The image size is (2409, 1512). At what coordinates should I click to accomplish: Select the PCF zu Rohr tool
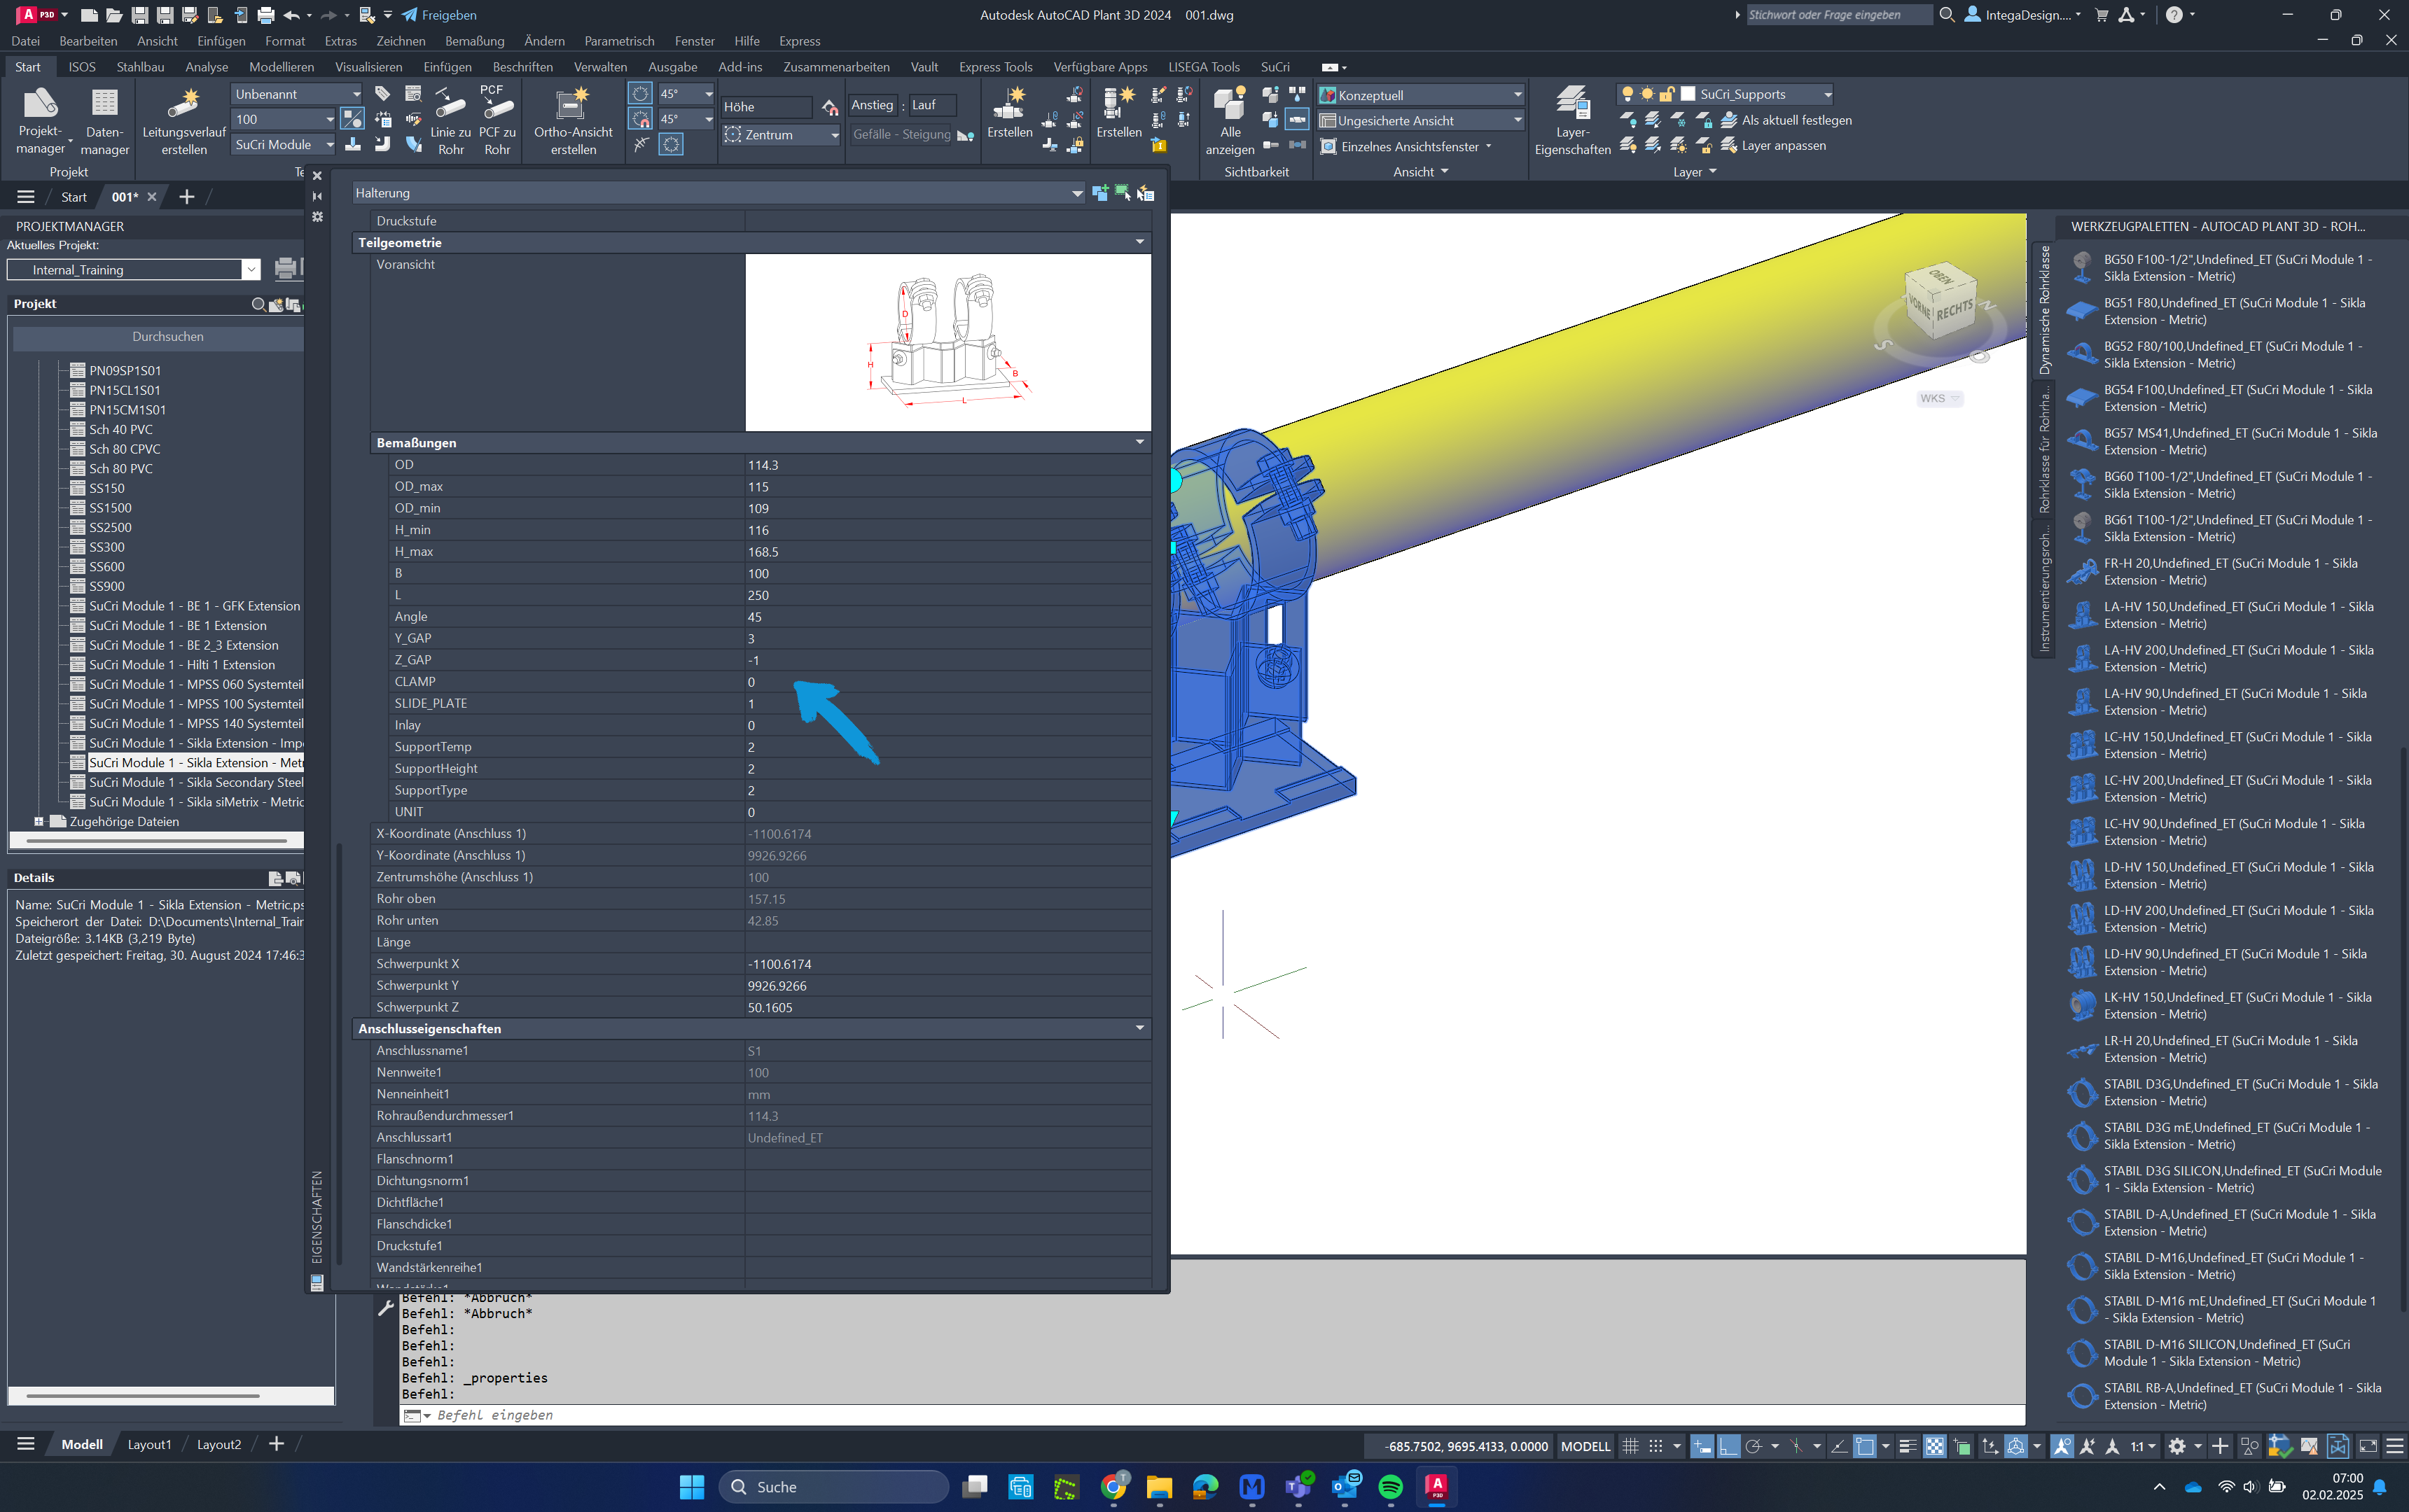click(497, 121)
